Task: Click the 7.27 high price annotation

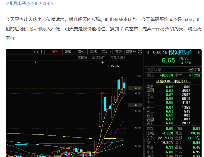Action: tap(111, 66)
